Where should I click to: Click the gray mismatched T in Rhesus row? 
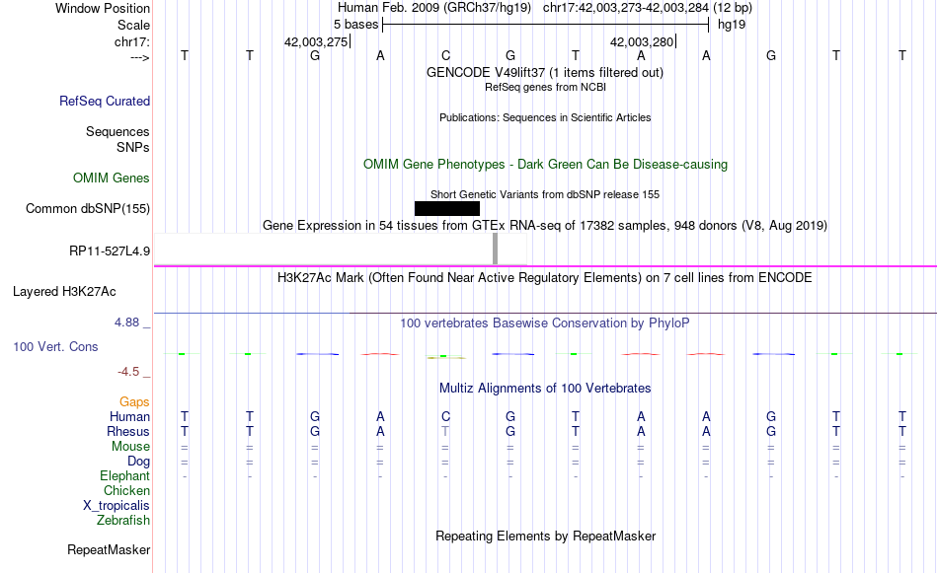tap(445, 431)
